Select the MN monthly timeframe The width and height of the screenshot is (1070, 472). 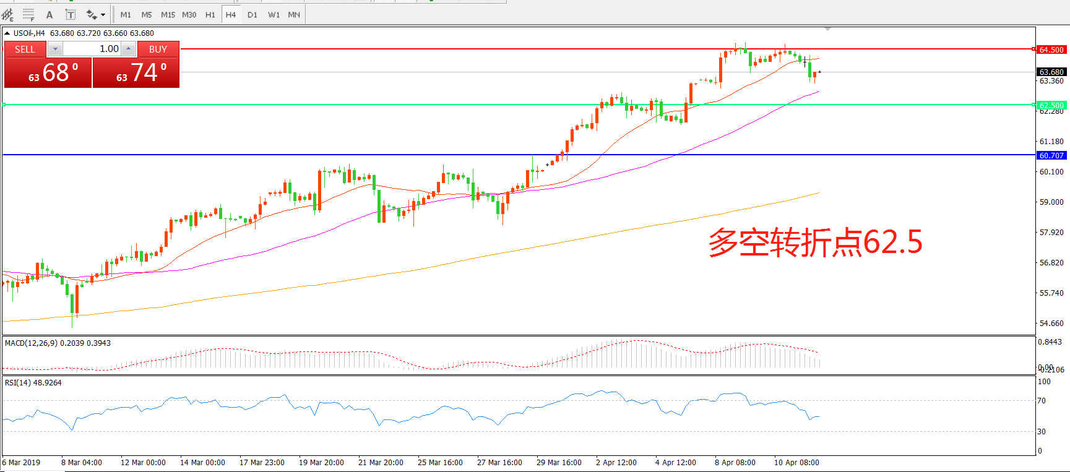click(294, 14)
